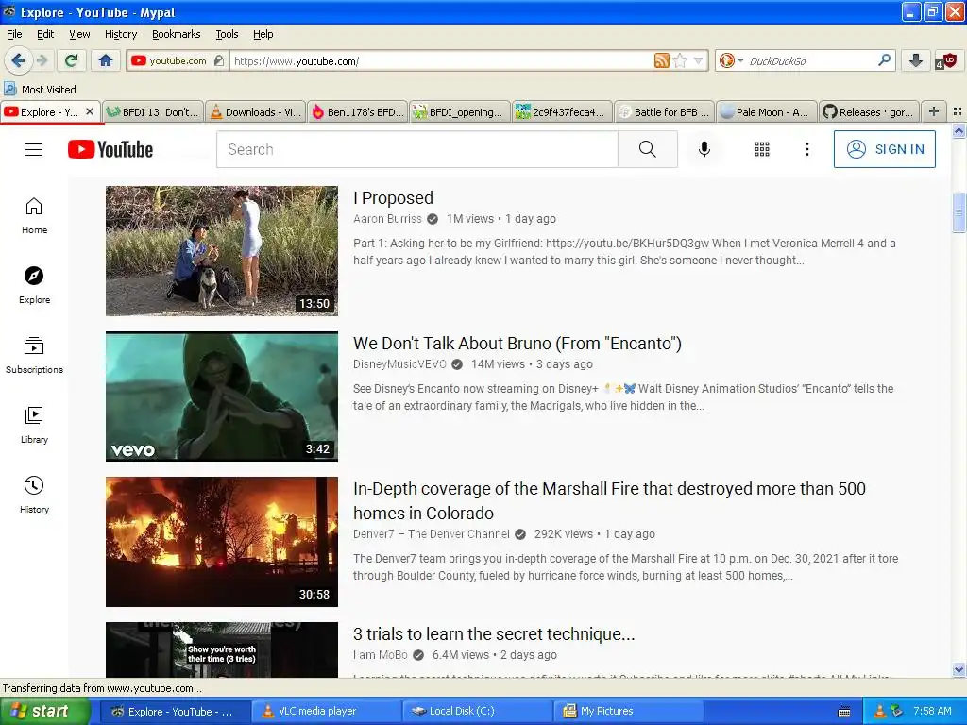Open the DuckDuckGo search engine dropdown
Viewport: 967px width, 725px height.
pyautogui.click(x=732, y=60)
